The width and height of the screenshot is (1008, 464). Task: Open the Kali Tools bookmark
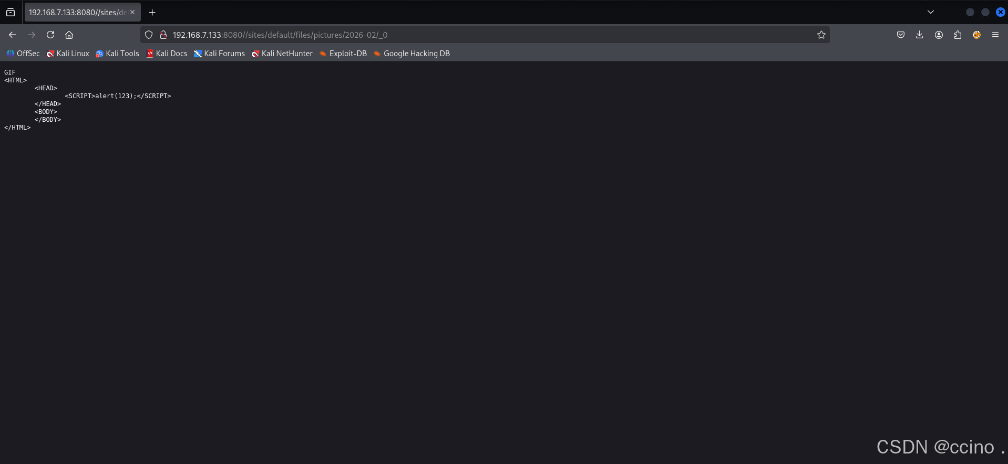(x=117, y=54)
